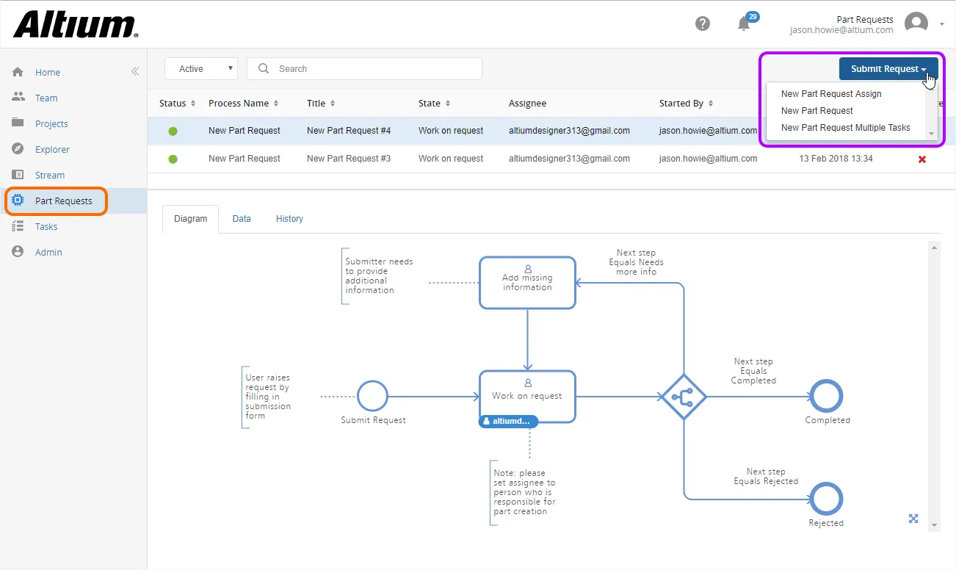Click the Tasks checklist icon in sidebar
956x570 pixels.
18,226
